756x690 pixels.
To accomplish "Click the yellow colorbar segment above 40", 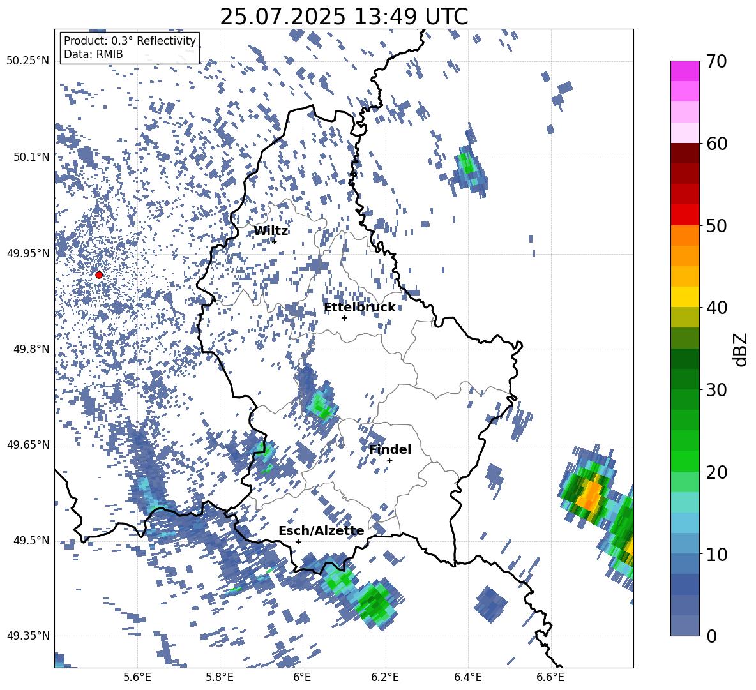I will [x=684, y=297].
